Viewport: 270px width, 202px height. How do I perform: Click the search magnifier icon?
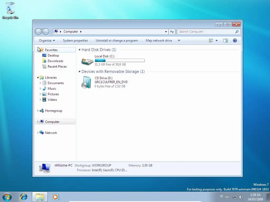click(x=237, y=32)
